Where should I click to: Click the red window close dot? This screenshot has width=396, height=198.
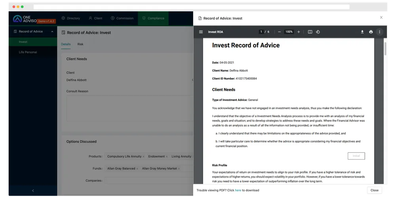pyautogui.click(x=13, y=7)
